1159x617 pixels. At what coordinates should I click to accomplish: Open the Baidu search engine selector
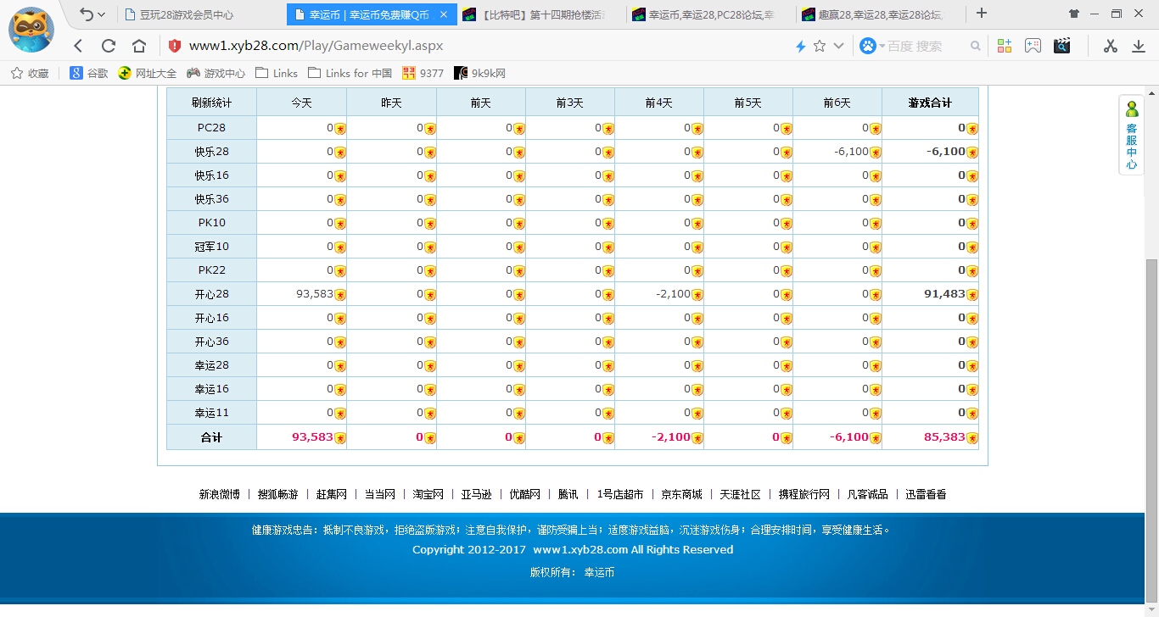[x=871, y=46]
